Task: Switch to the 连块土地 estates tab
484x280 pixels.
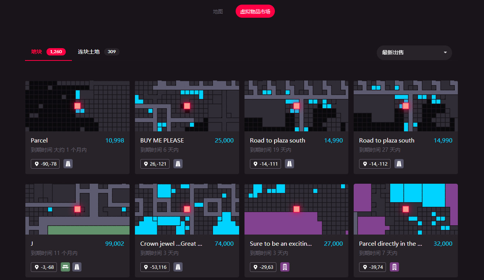Action: 89,52
